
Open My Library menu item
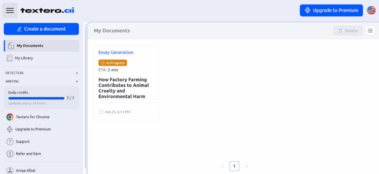tap(41, 58)
